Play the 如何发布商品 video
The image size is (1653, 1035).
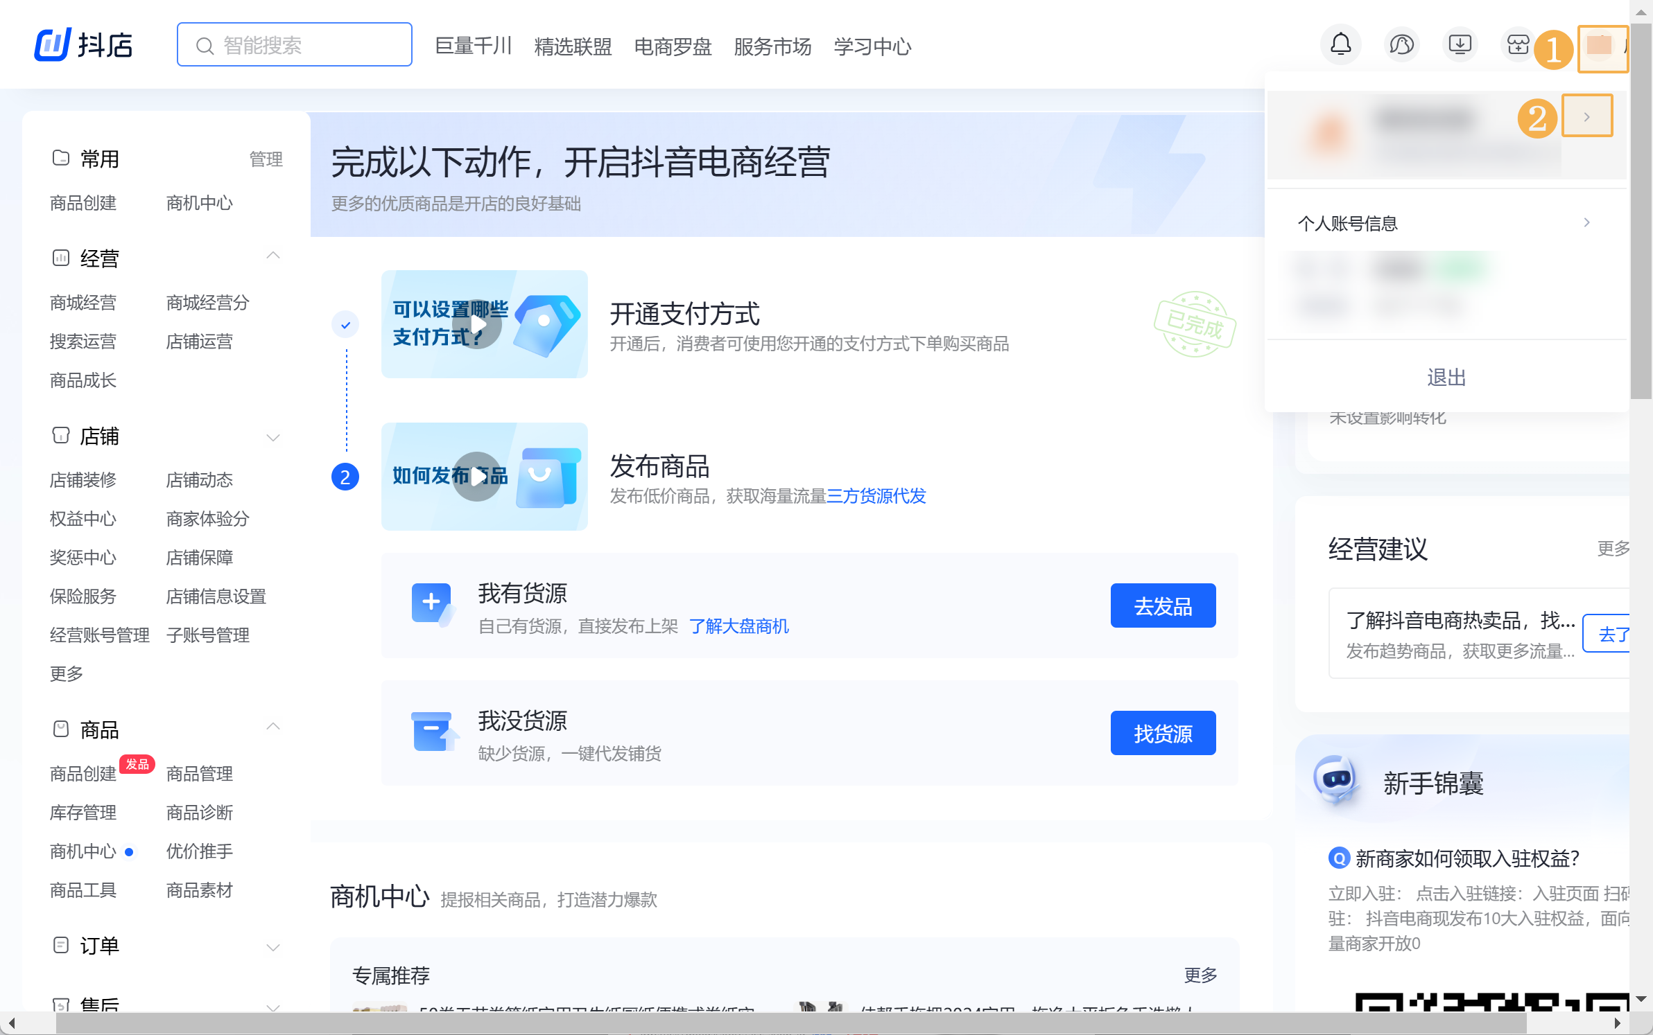tap(478, 477)
